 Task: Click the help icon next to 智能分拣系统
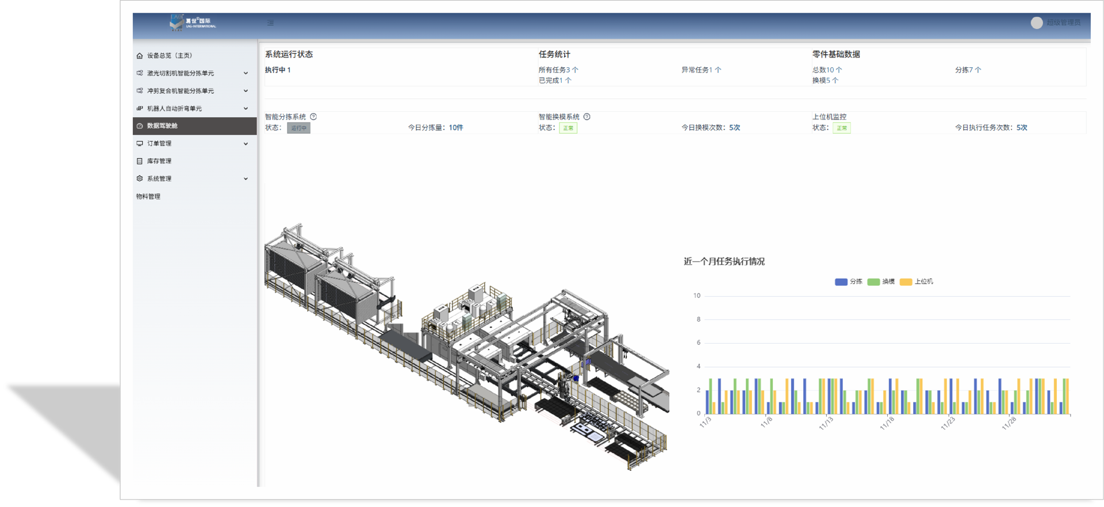coord(313,117)
